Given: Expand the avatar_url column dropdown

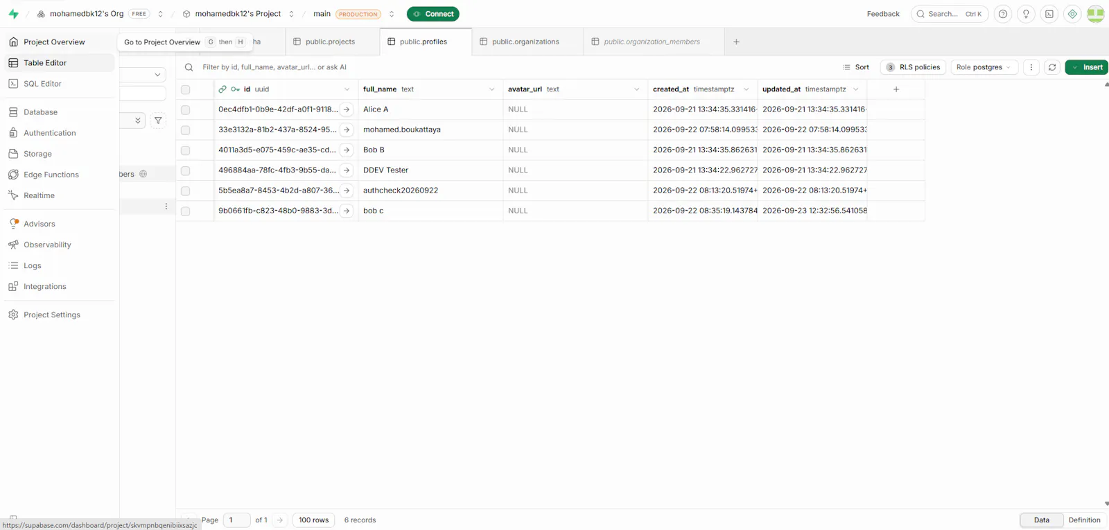Looking at the screenshot, I should [x=637, y=89].
